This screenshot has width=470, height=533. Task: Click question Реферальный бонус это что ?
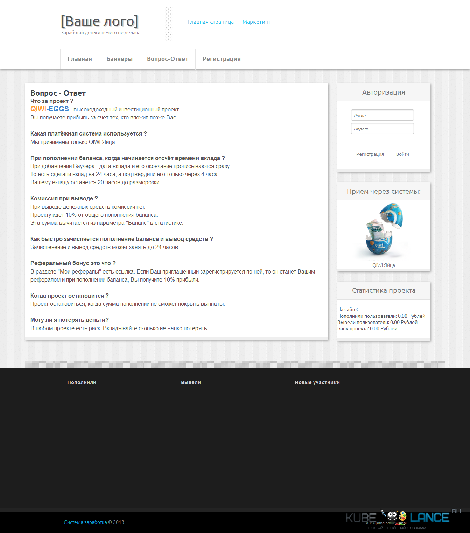(73, 263)
